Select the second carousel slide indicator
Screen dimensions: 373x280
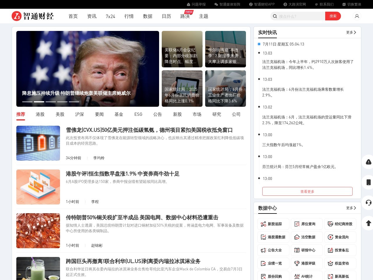[x=39, y=102]
